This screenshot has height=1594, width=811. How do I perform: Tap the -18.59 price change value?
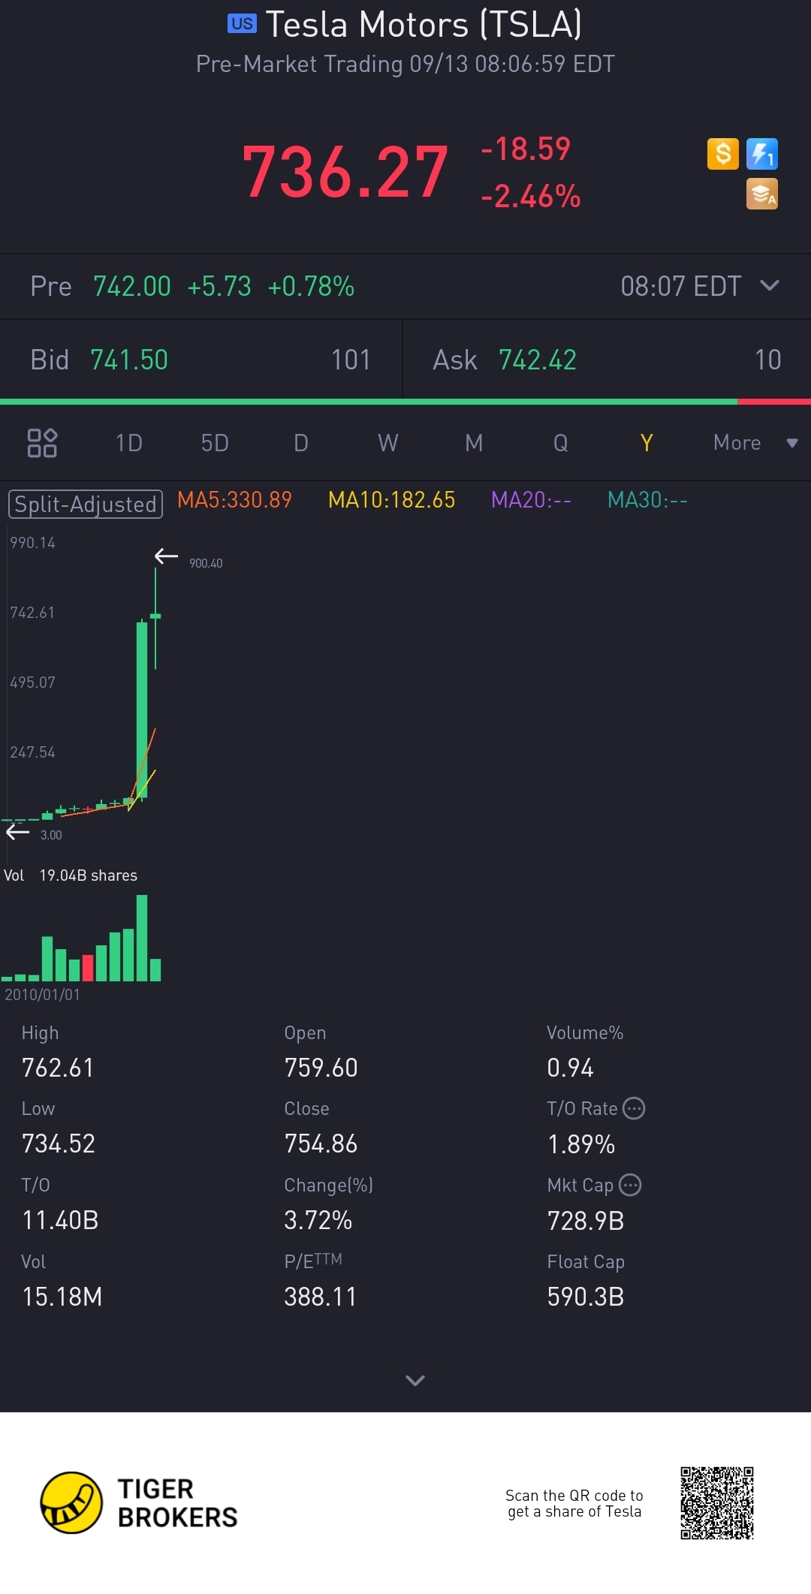pos(526,149)
